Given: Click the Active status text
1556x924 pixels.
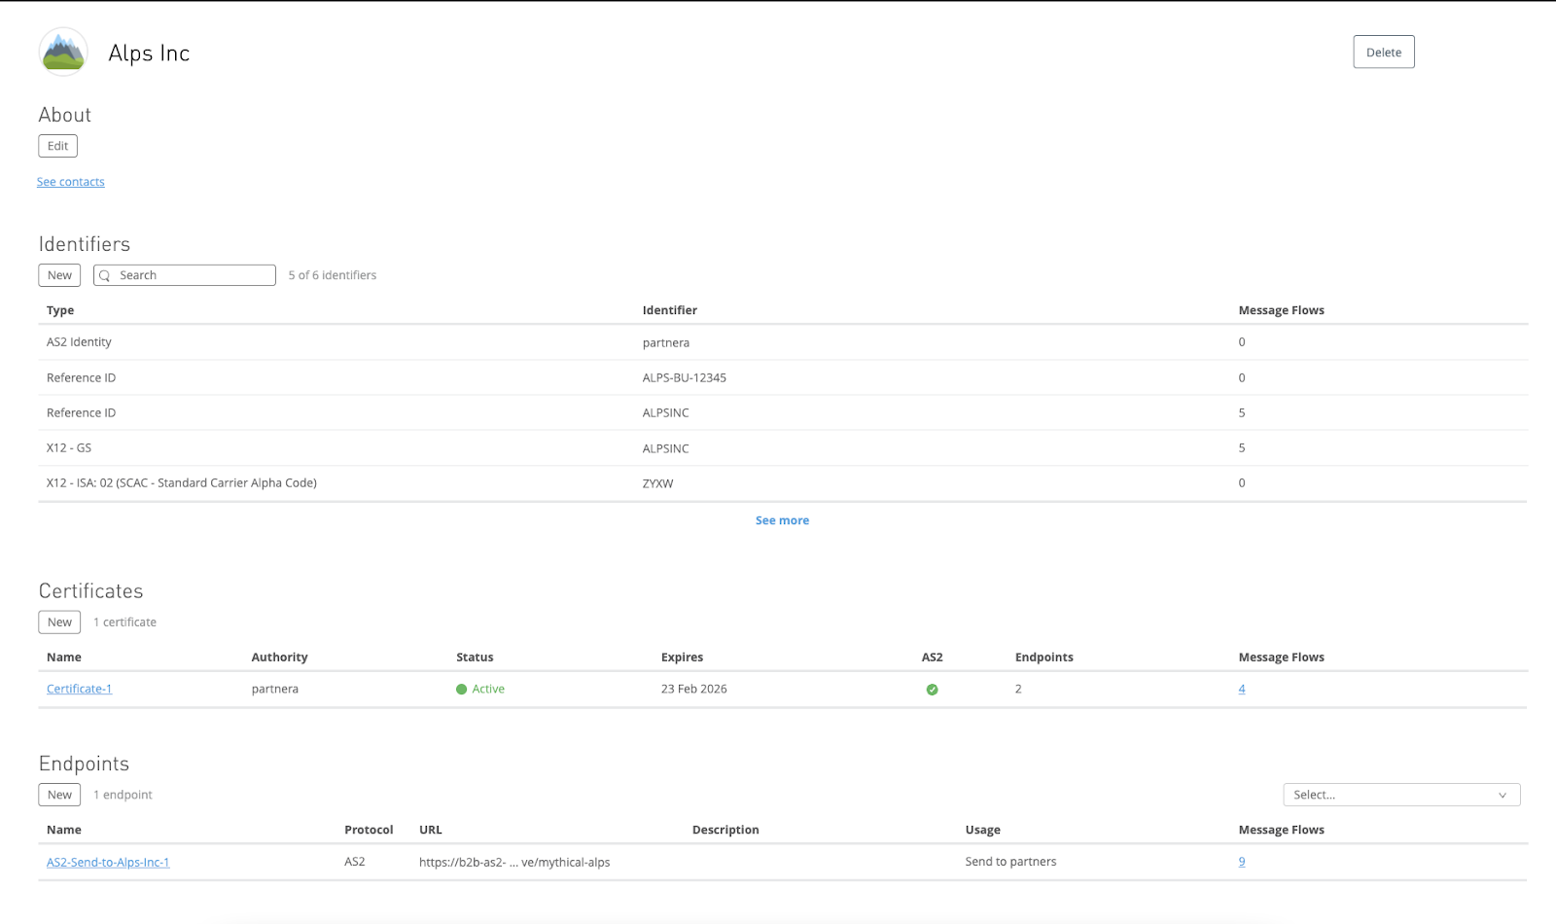Looking at the screenshot, I should point(488,689).
